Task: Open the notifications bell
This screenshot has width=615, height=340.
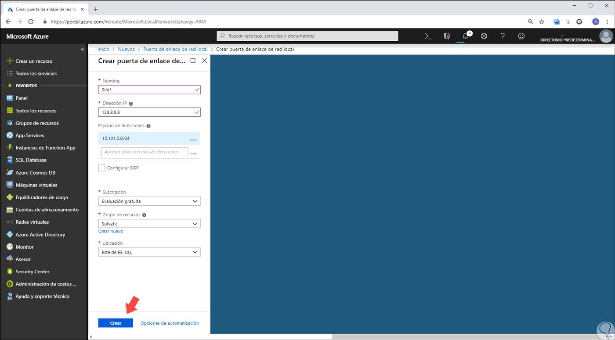Action: (466, 36)
